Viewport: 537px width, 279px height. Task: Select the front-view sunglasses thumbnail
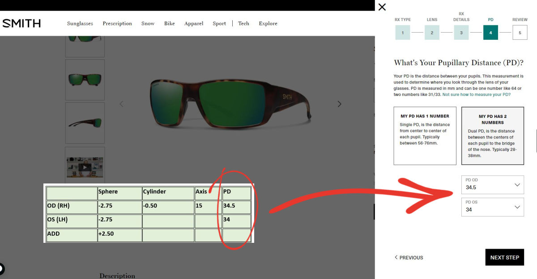(85, 80)
